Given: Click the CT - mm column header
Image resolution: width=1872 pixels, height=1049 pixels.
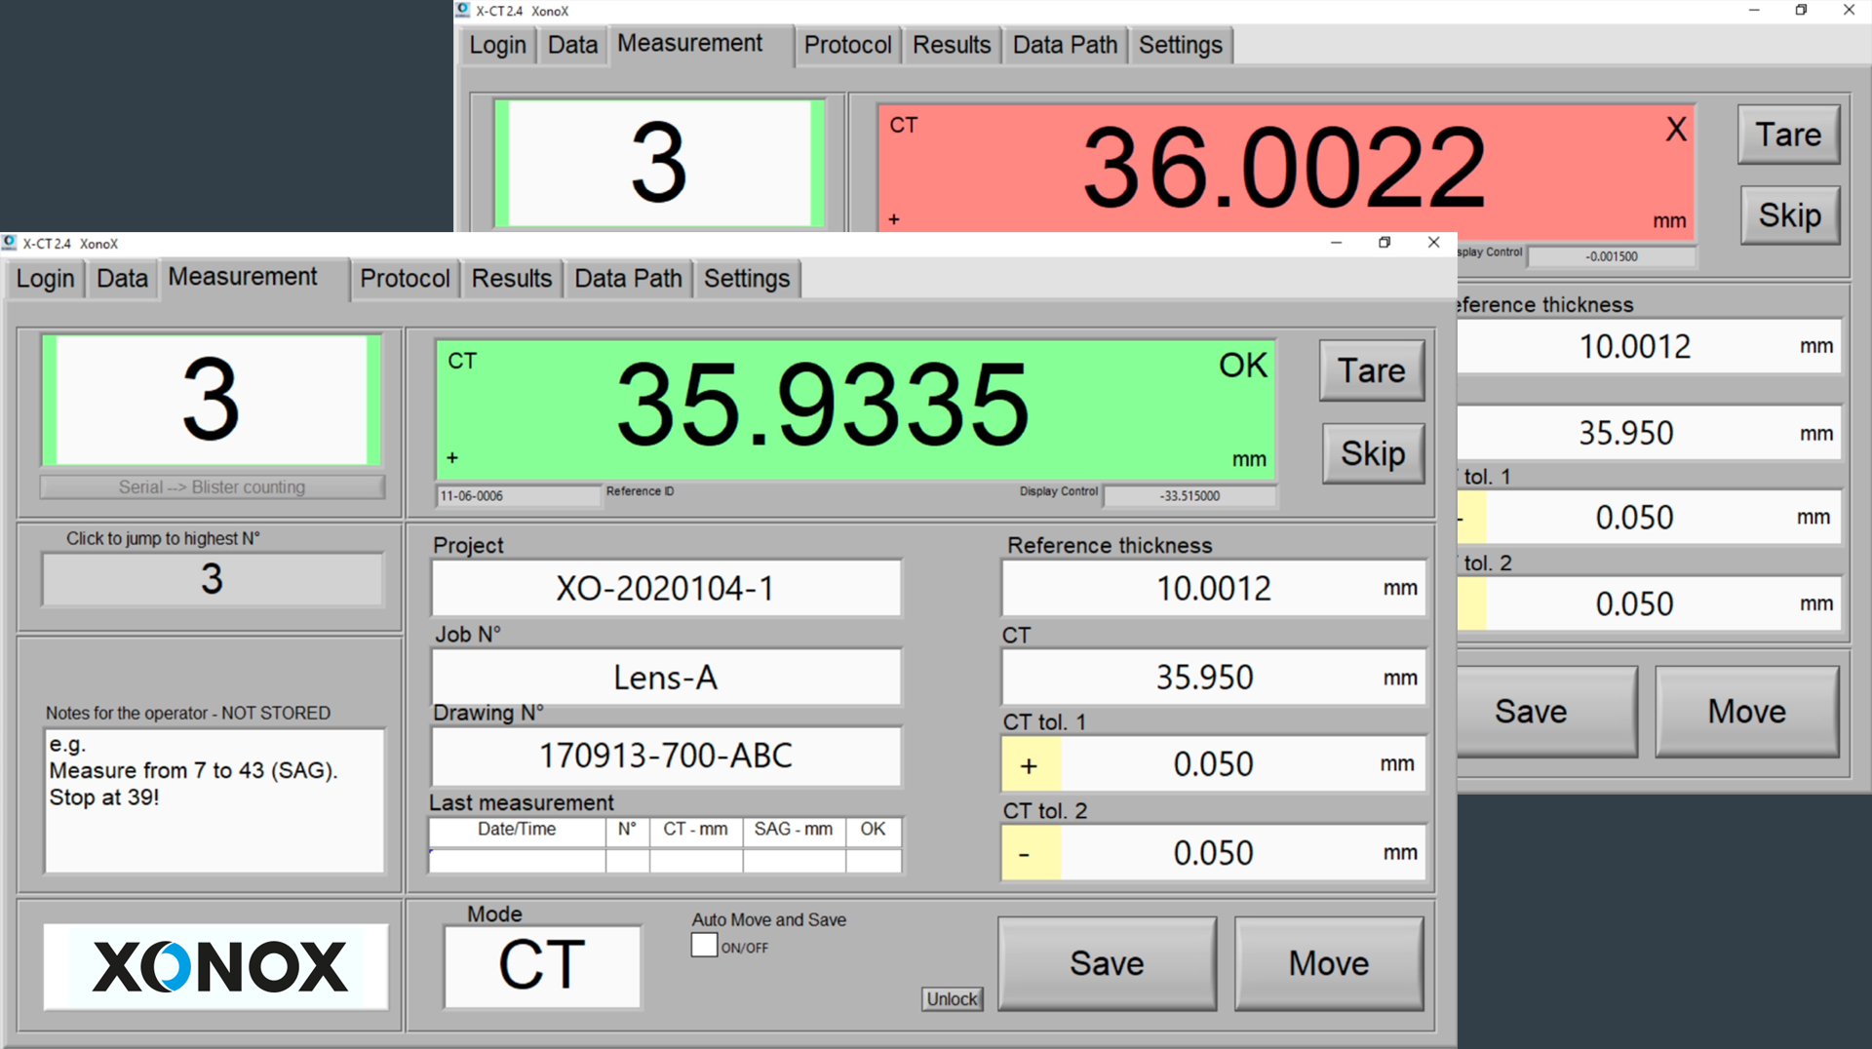Looking at the screenshot, I should [695, 830].
